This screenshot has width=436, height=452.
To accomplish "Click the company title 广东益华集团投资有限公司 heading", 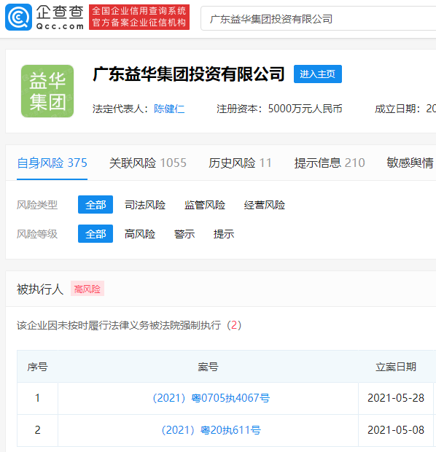I will (x=189, y=74).
